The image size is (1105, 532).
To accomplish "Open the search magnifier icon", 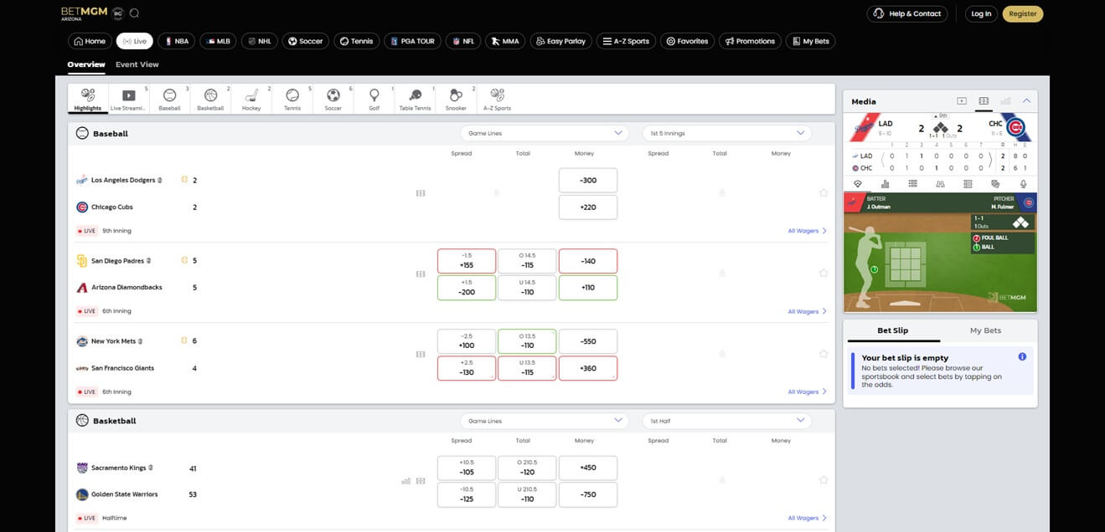I will pos(135,13).
